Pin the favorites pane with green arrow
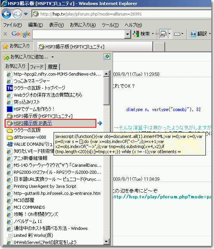 click(x=107, y=57)
